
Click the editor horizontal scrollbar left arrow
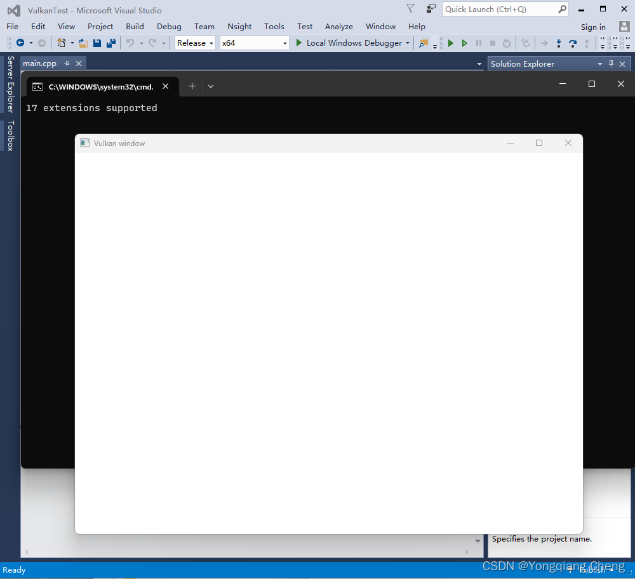click(x=27, y=552)
